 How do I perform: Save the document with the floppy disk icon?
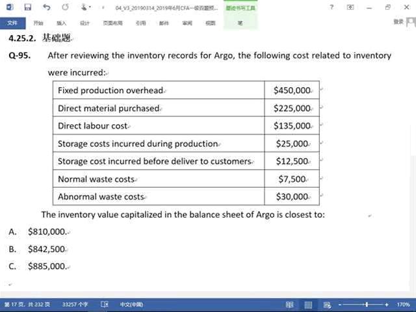tap(28, 7)
